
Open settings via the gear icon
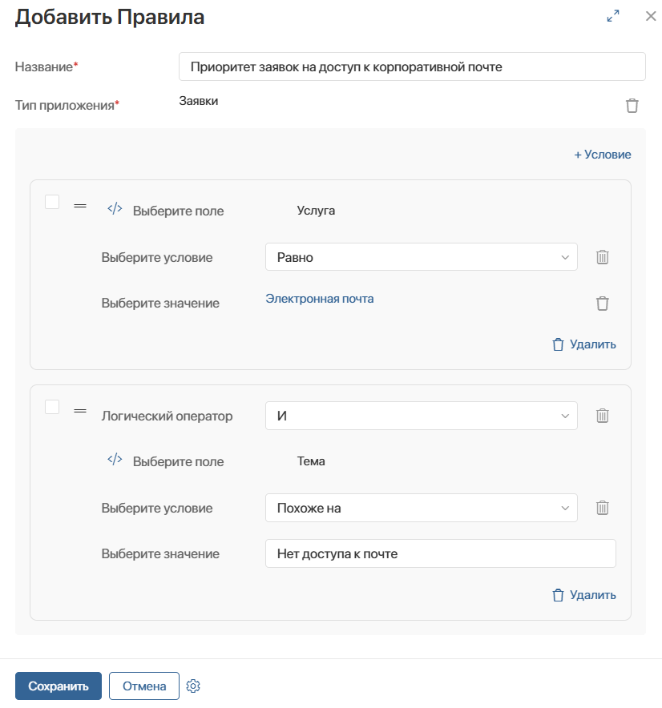[x=193, y=686]
